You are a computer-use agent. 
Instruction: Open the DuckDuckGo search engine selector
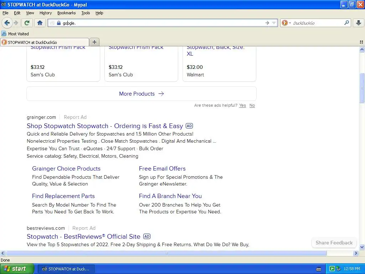click(x=286, y=23)
